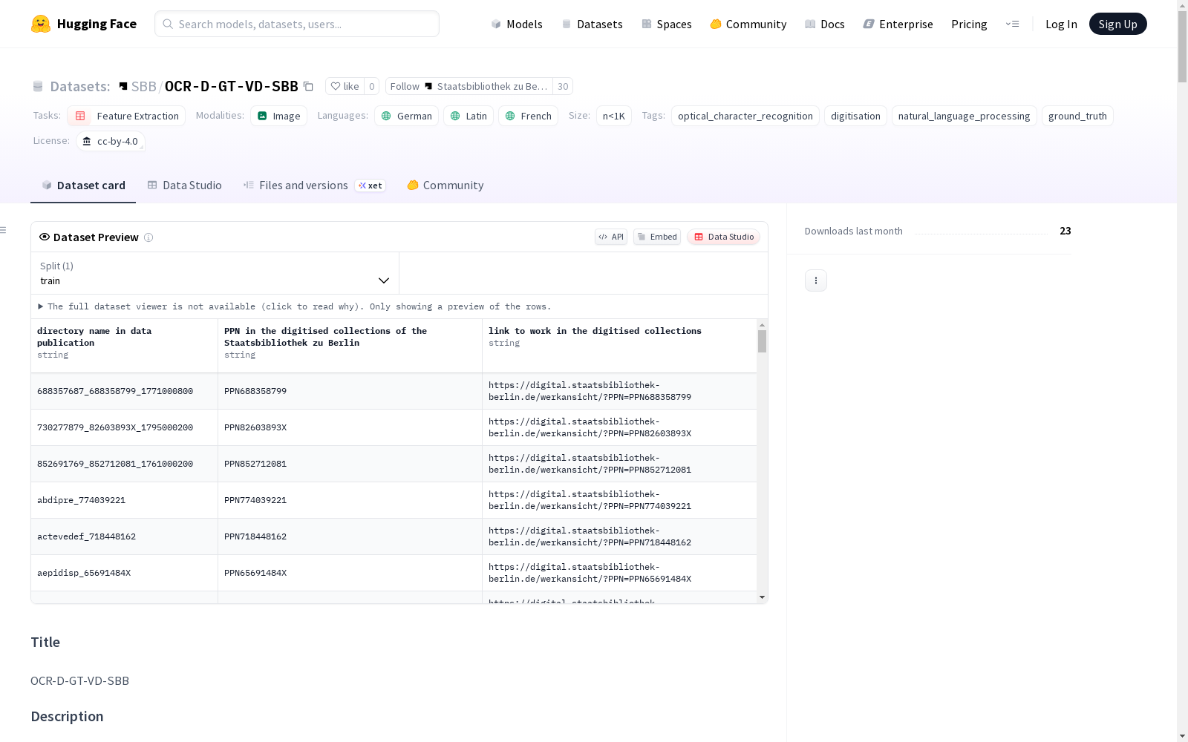Open Datasets in the top navigation

tap(592, 24)
